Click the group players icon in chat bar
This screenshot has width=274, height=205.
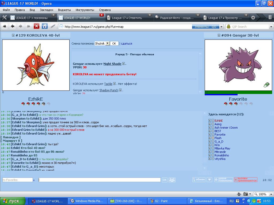pos(172,180)
